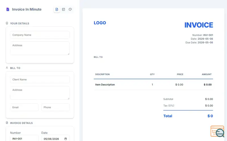Click the quantity value 1 in item row
Image resolution: width=227 pixels, height=141 pixels.
coord(152,85)
